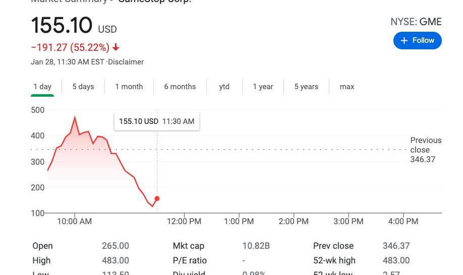Viewport: 463px width, 275px height.
Task: Show the 1 month chart range
Action: pos(129,87)
